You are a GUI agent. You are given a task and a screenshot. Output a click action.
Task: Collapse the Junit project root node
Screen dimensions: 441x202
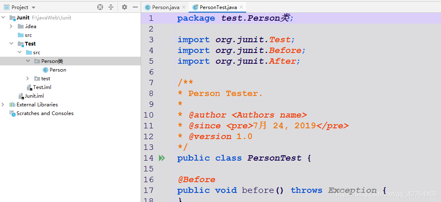[3, 18]
